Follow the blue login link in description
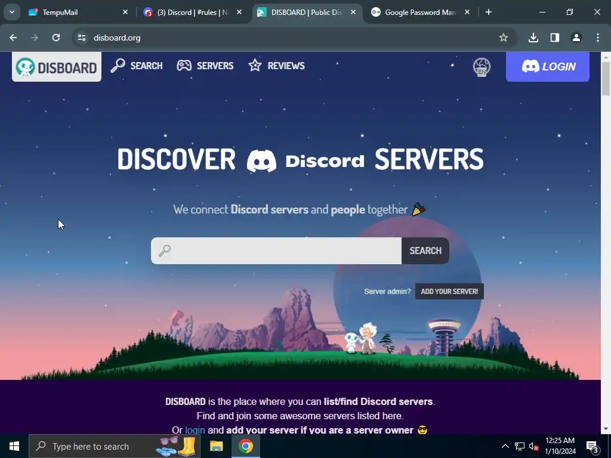This screenshot has height=458, width=611. coord(195,430)
